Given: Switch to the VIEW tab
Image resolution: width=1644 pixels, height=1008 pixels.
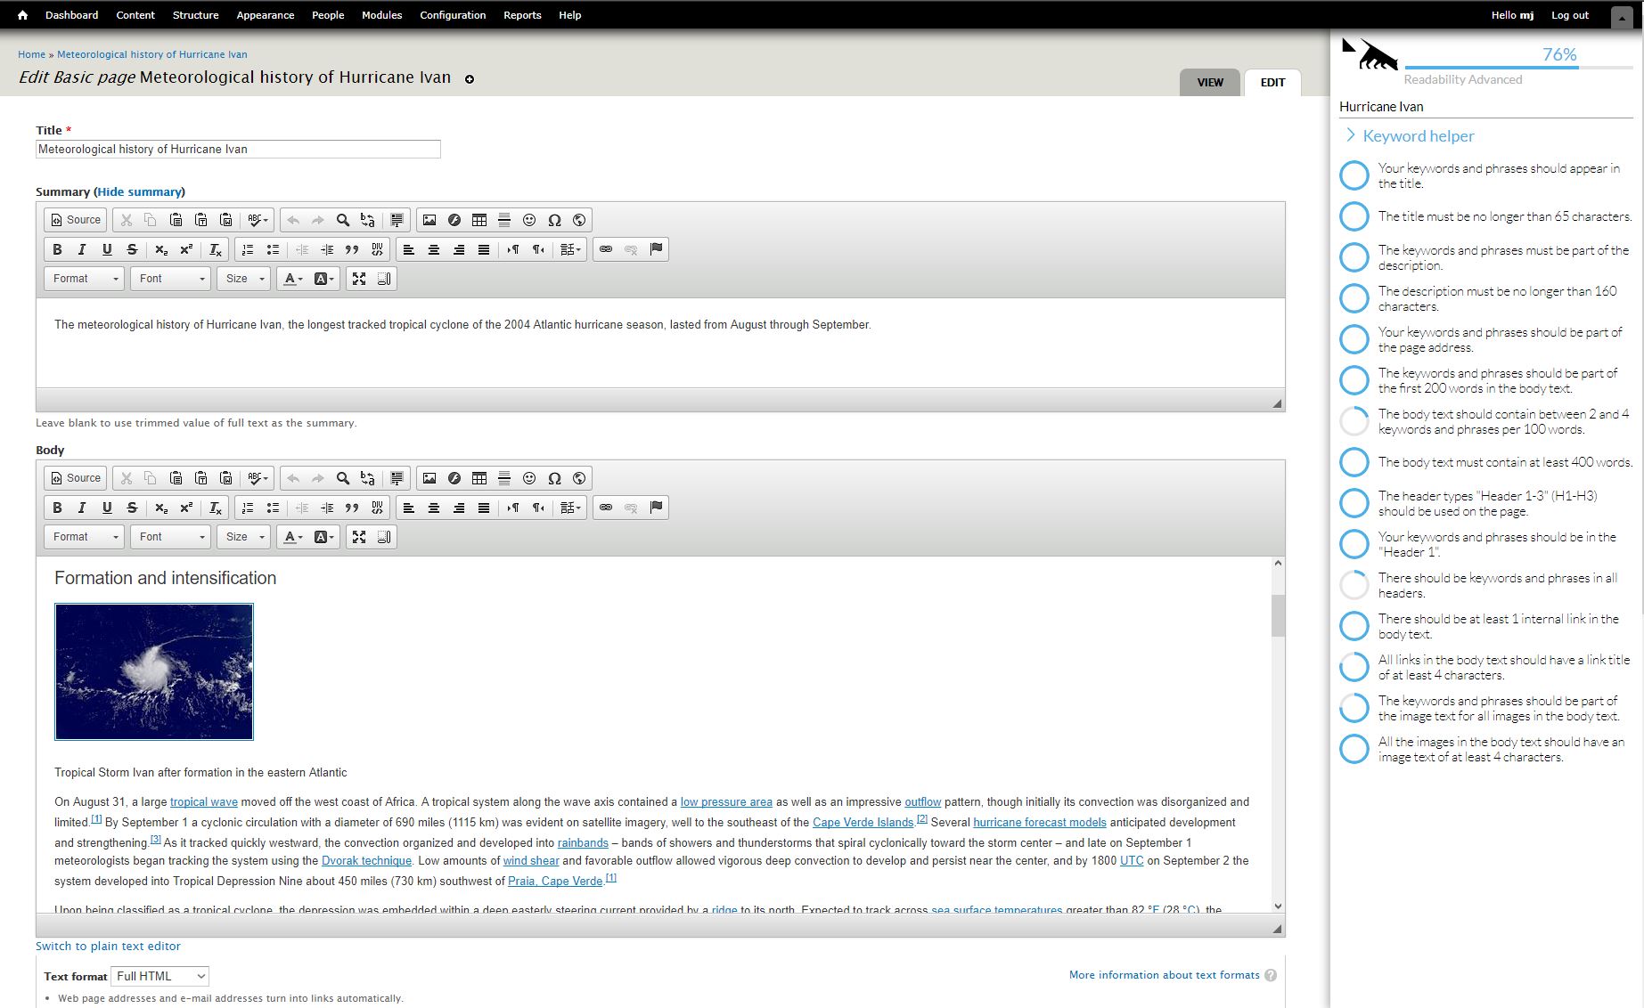Looking at the screenshot, I should click(x=1209, y=82).
